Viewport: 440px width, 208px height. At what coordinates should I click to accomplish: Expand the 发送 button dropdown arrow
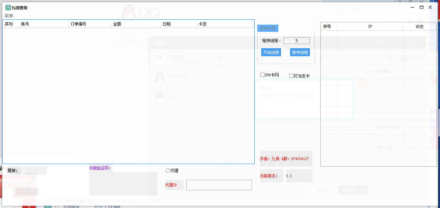[362, 190]
